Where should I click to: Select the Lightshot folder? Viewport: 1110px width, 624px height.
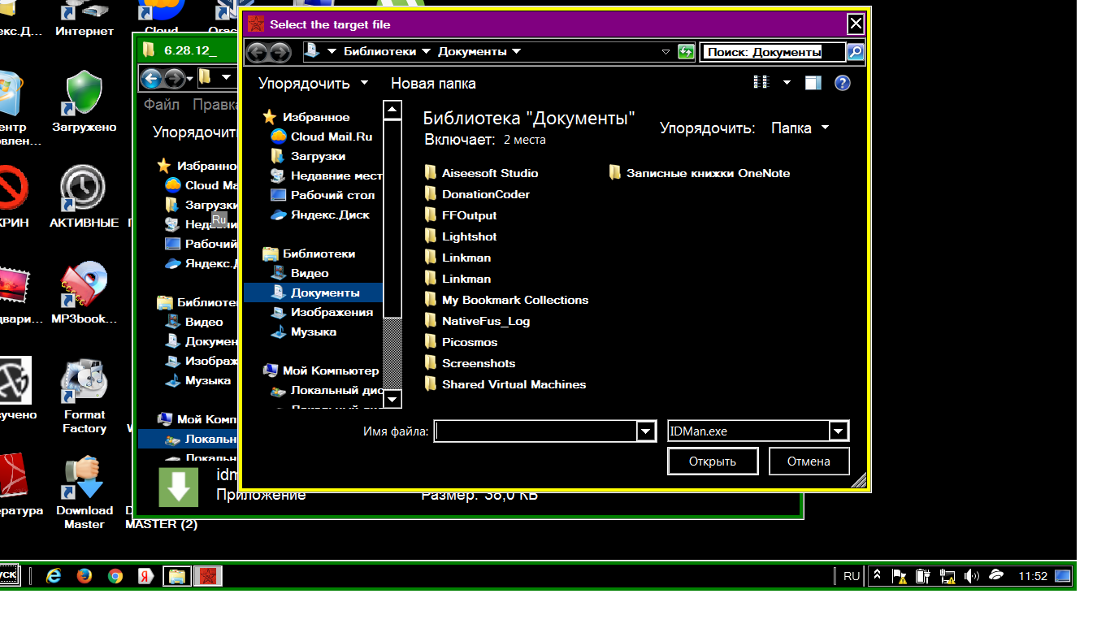[x=460, y=236]
